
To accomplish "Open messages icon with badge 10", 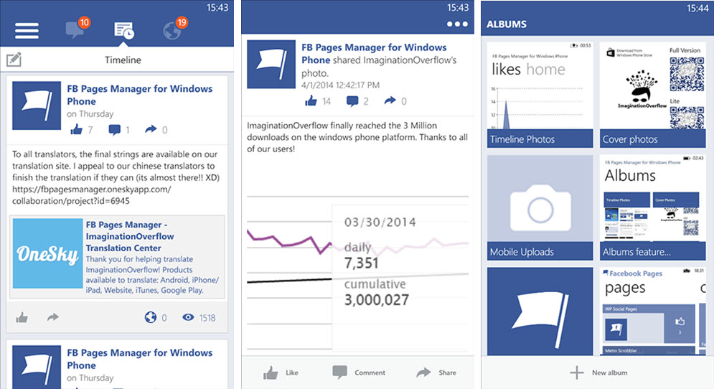I will click(x=77, y=29).
